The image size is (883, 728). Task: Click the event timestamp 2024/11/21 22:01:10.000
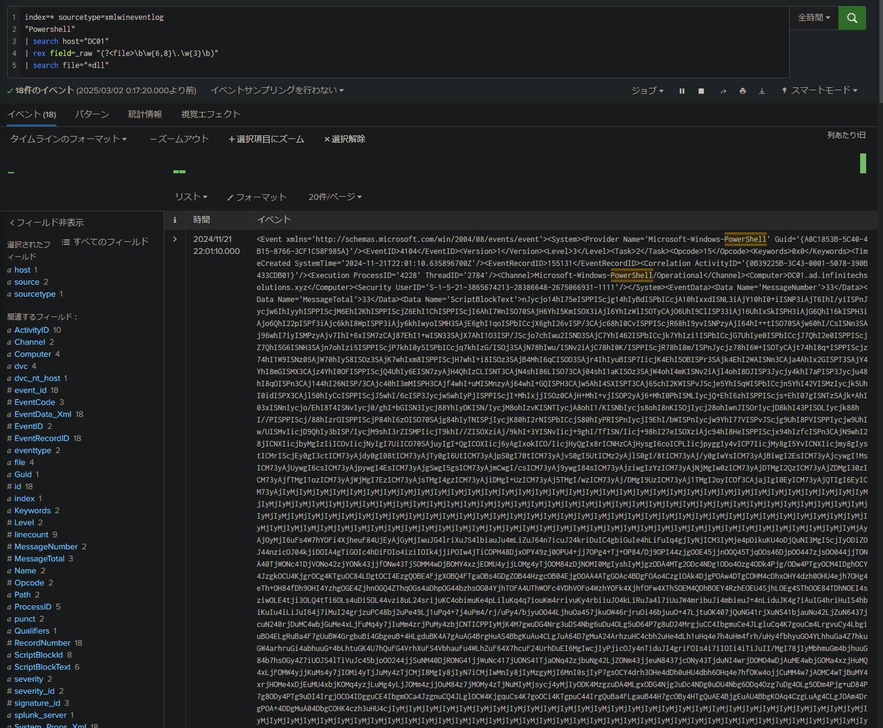217,245
